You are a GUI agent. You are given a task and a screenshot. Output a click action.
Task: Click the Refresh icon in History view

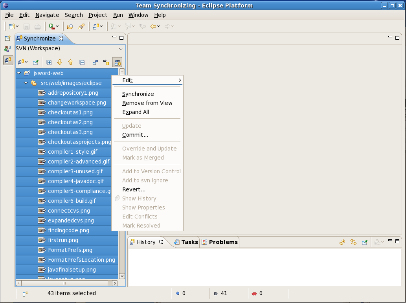click(342, 242)
